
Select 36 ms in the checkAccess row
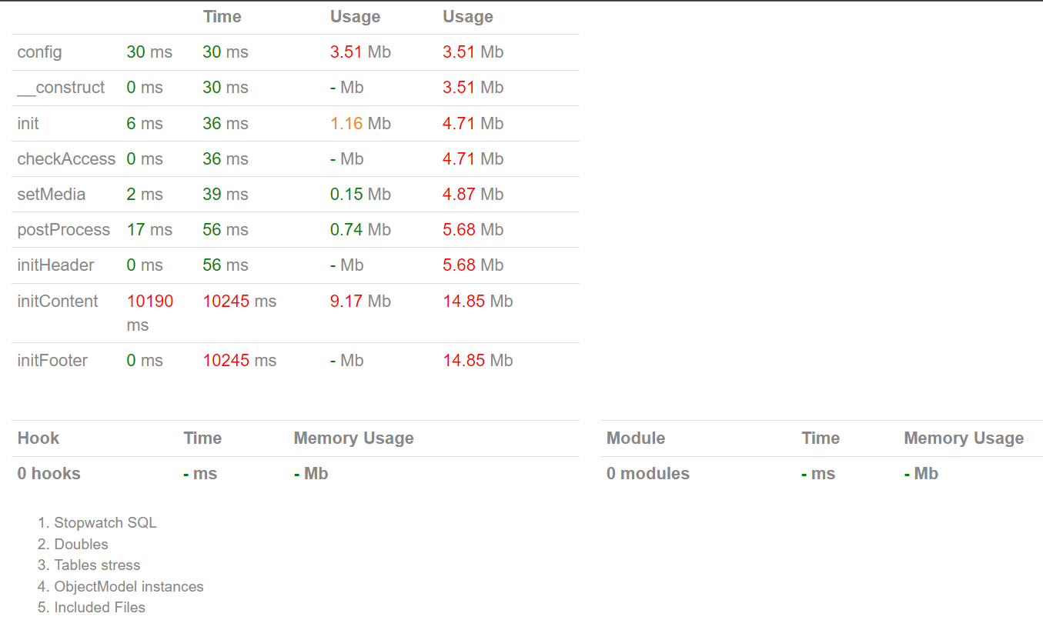226,158
